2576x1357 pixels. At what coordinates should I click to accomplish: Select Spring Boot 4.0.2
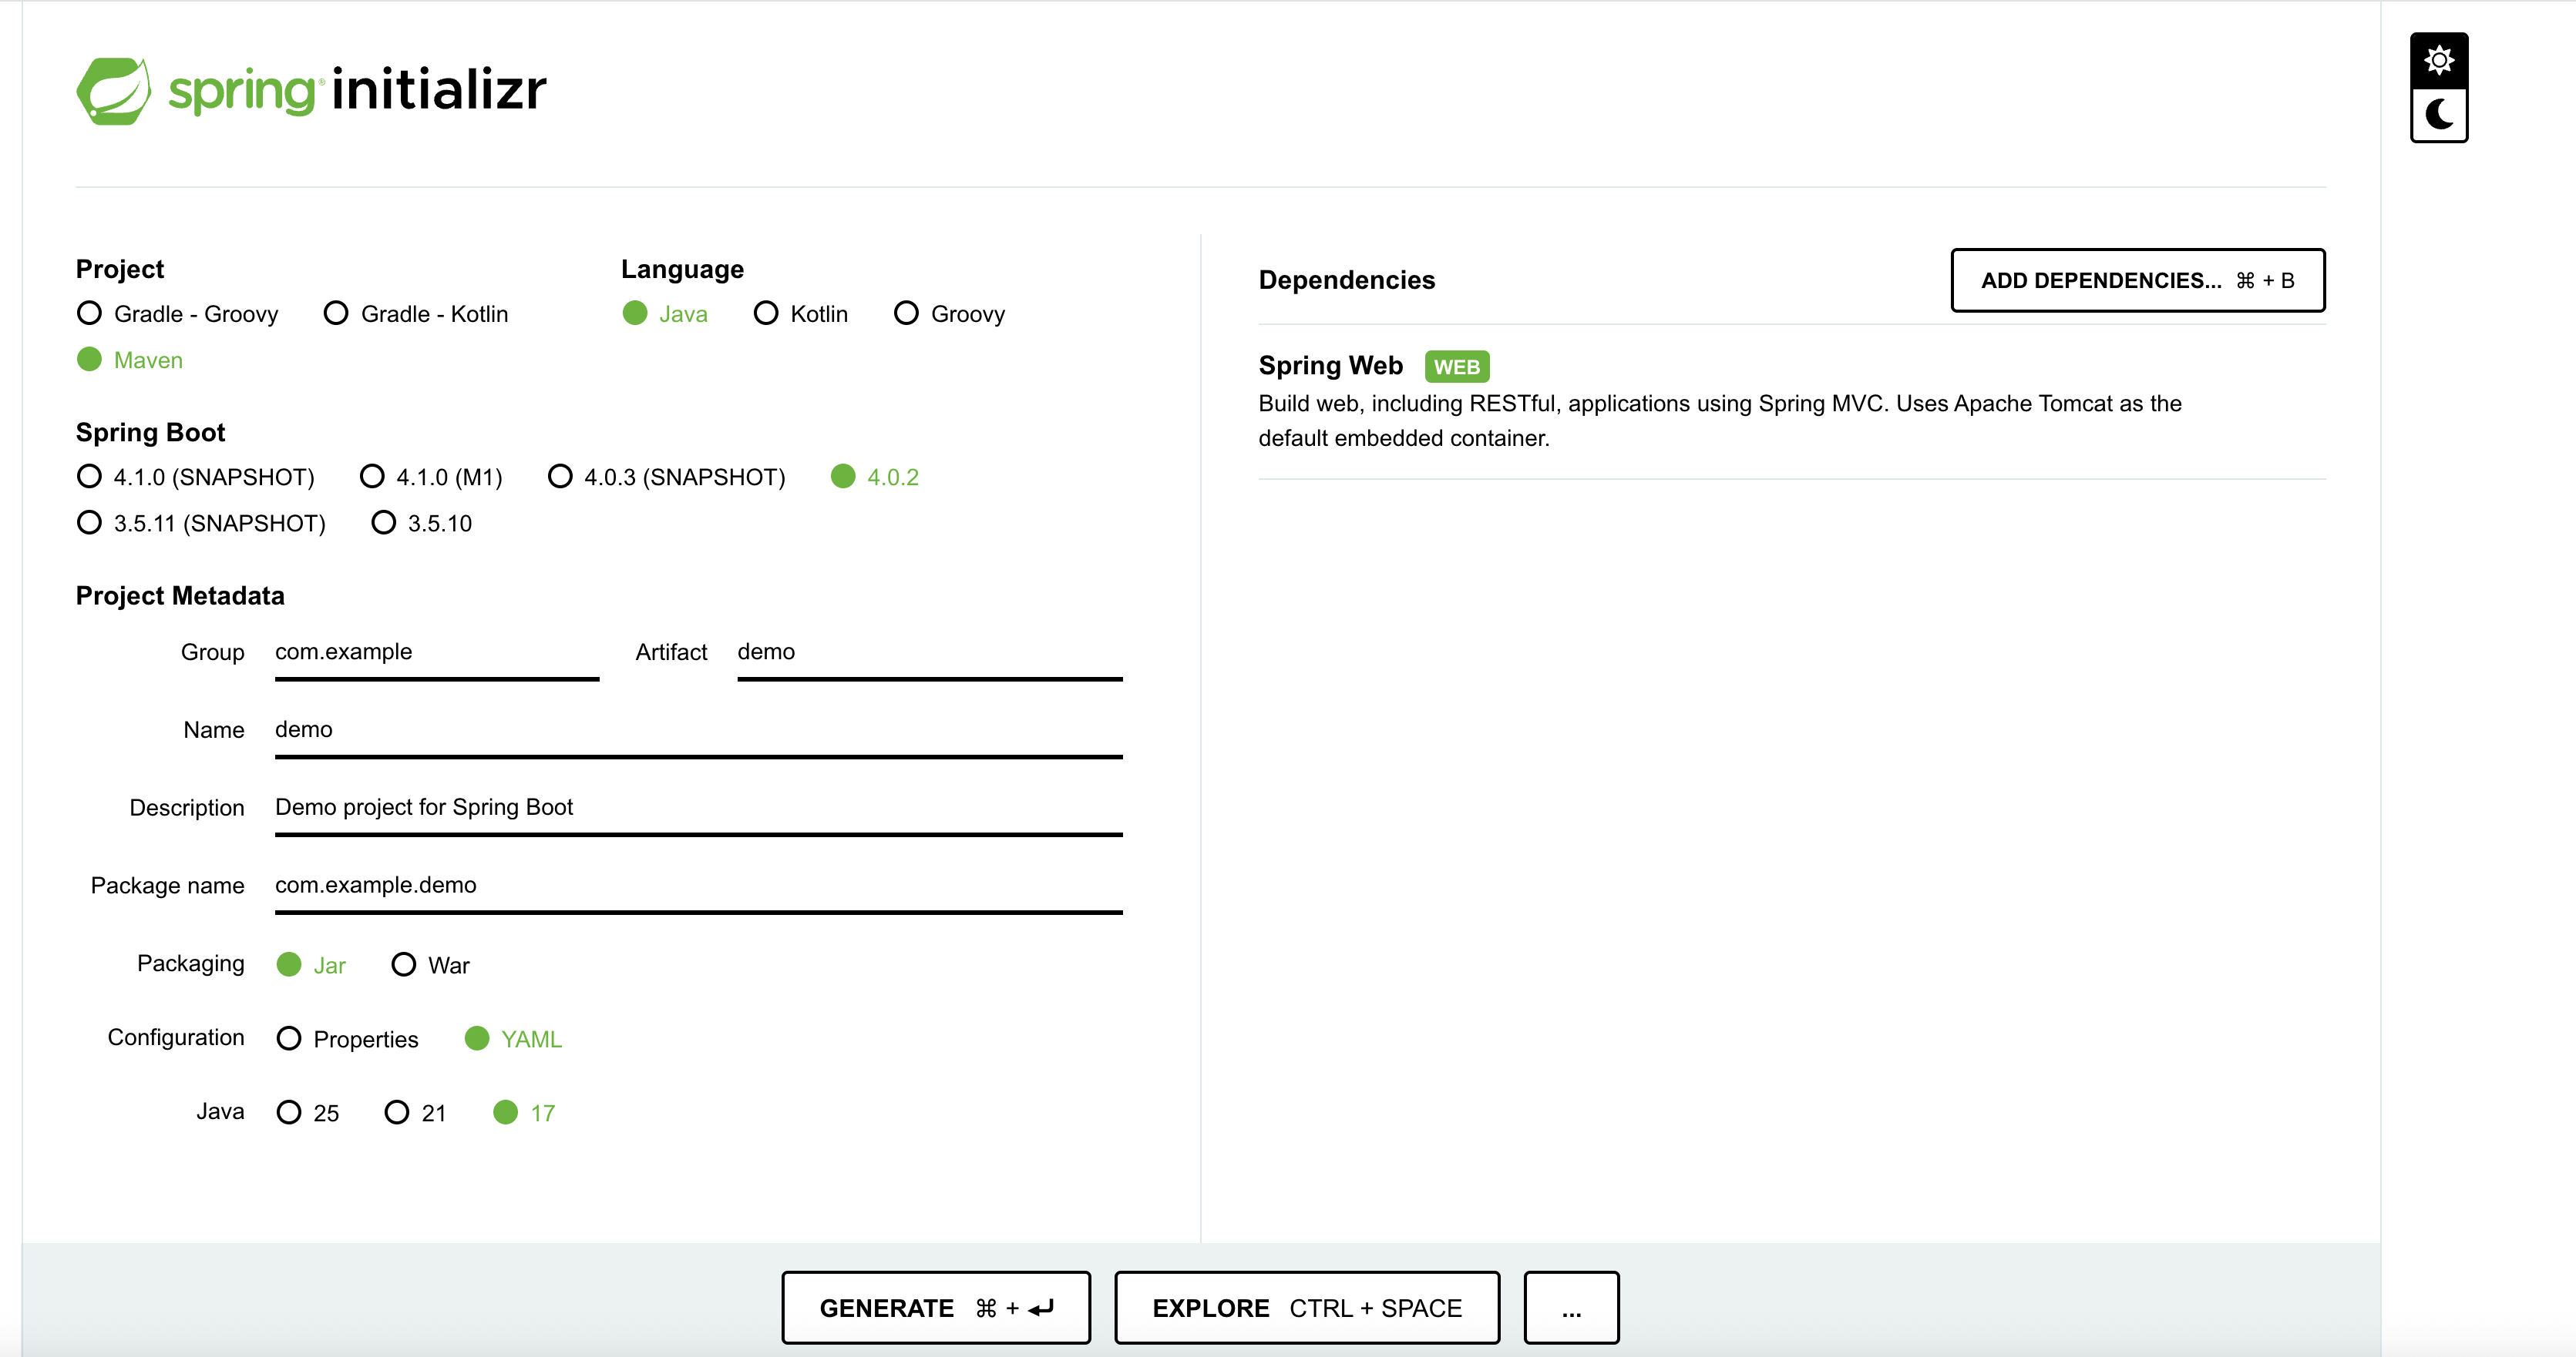[x=874, y=477]
